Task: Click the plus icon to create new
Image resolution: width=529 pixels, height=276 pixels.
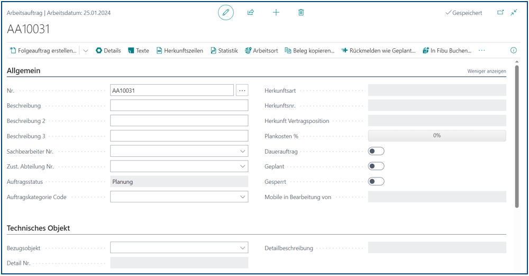Action: point(276,13)
